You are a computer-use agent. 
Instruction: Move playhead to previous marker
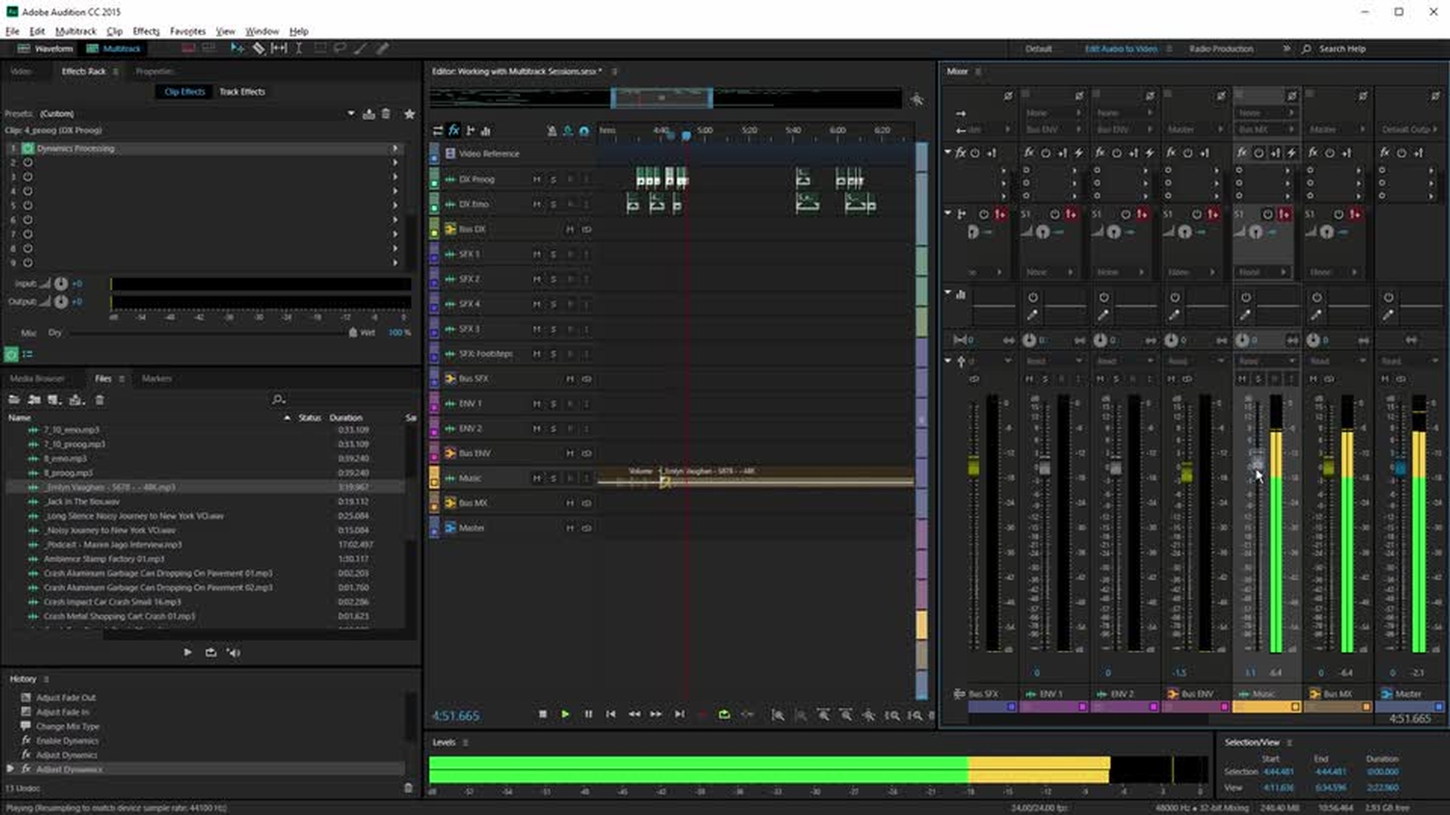click(x=611, y=714)
